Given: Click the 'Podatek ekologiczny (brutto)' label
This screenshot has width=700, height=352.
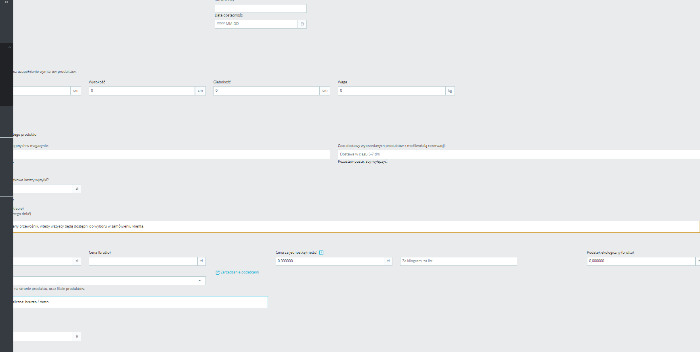Looking at the screenshot, I should [610, 253].
